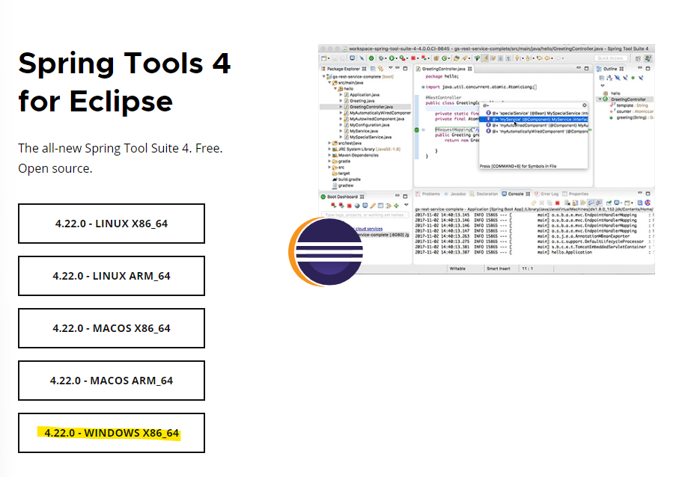Download 4.22.0 - MACOS ARM_64 build
This screenshot has height=477, width=685.
(x=112, y=381)
